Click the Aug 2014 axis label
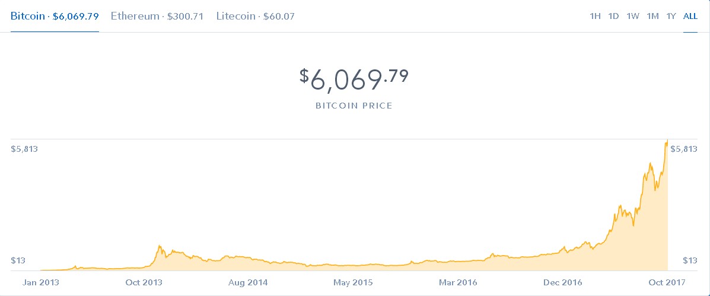710x296 pixels. coord(248,282)
